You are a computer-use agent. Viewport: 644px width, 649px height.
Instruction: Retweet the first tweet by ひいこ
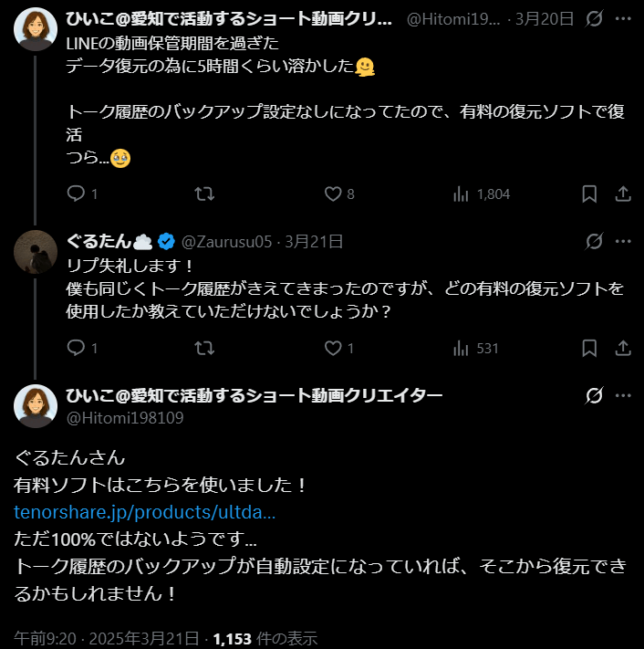[x=206, y=194]
